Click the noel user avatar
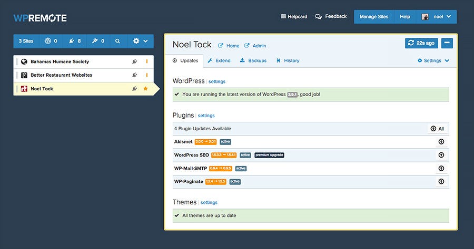The height and width of the screenshot is (249, 474). 425,17
